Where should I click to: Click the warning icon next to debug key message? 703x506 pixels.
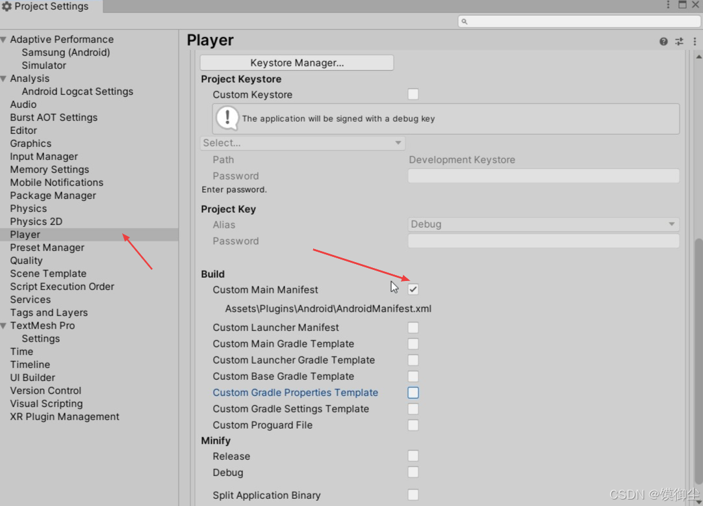click(227, 118)
